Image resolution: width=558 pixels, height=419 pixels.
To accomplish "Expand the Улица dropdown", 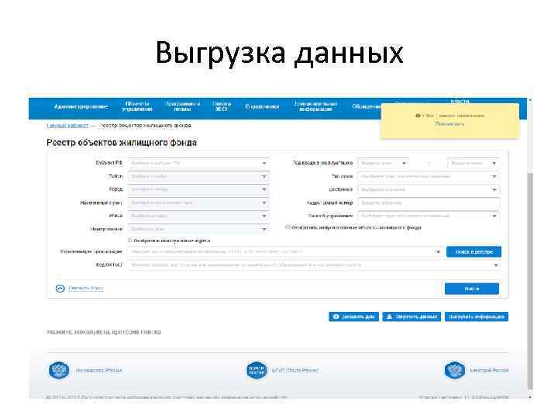I will pos(198,216).
